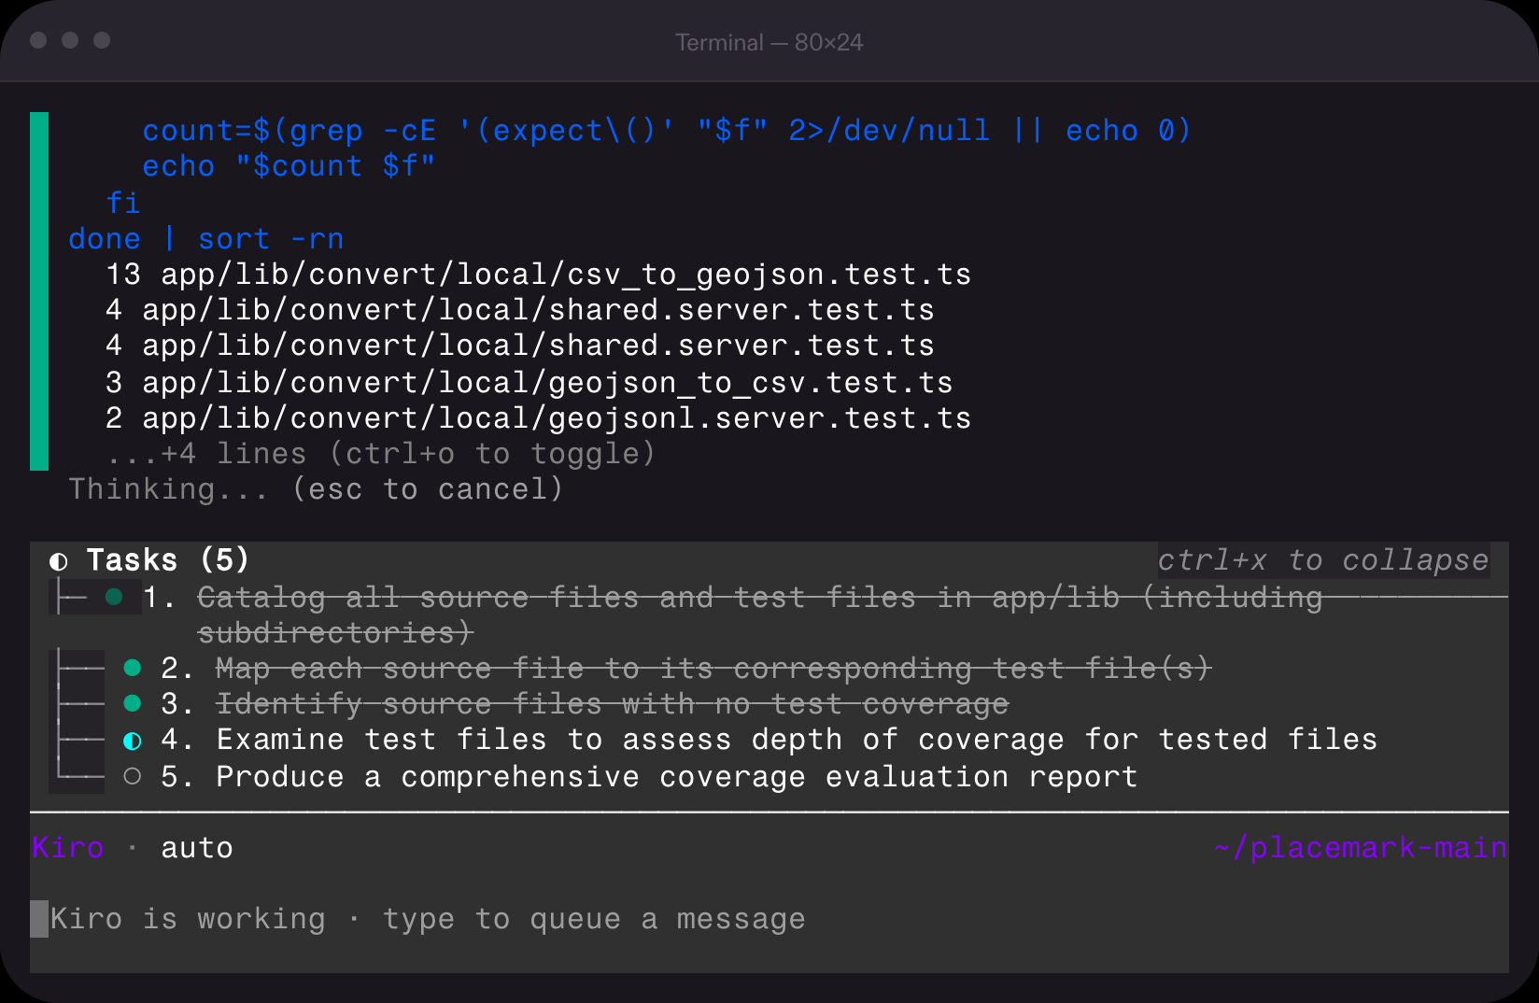Select task 'Examine test files to assess depth'

coord(796,741)
